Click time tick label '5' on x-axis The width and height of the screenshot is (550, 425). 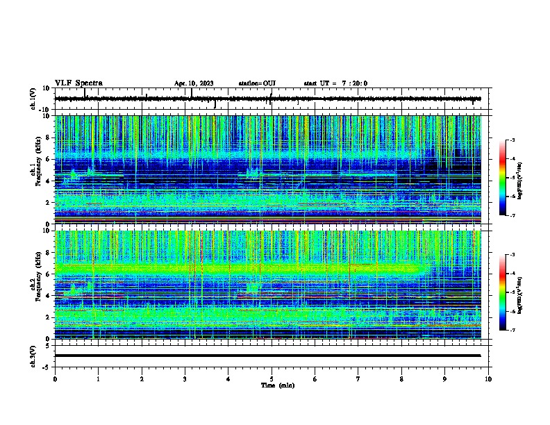272,379
